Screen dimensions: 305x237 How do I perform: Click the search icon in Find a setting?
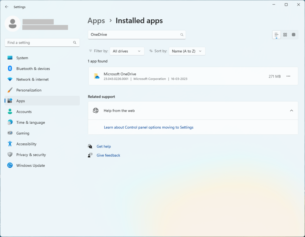pos(75,42)
